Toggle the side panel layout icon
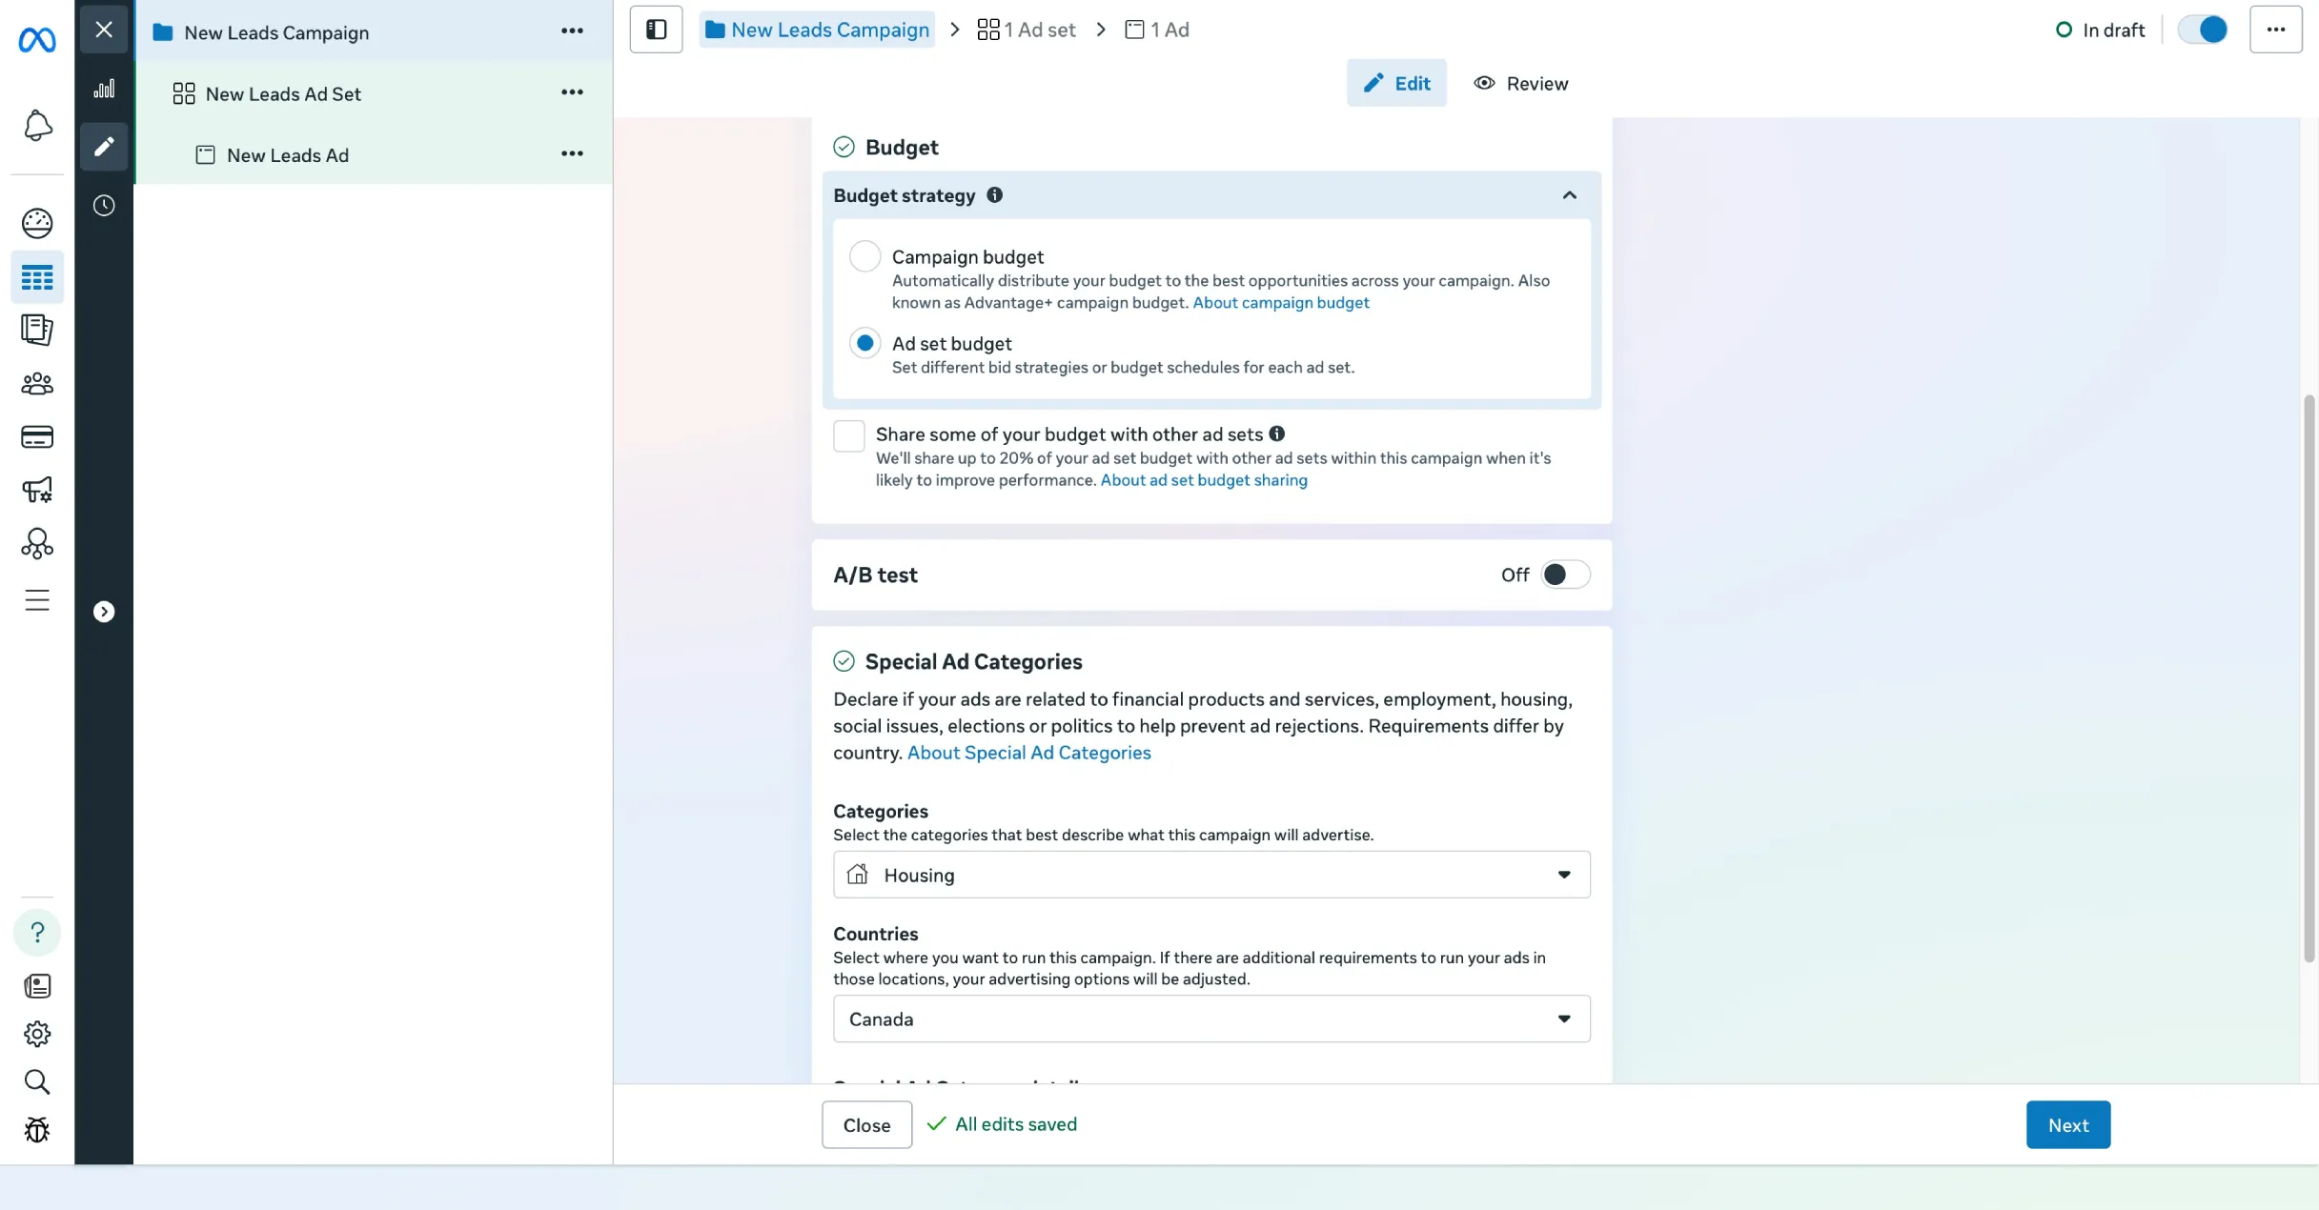2319x1210 pixels. click(656, 30)
